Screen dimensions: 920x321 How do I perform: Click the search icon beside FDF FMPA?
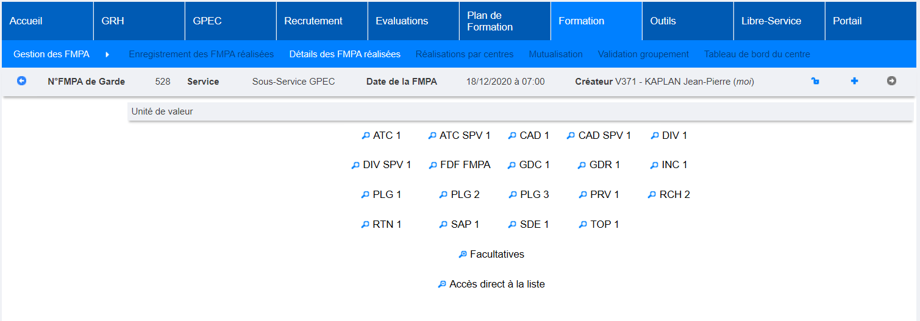[x=433, y=165]
